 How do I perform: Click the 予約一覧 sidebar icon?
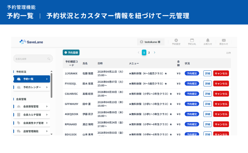tap(19, 79)
